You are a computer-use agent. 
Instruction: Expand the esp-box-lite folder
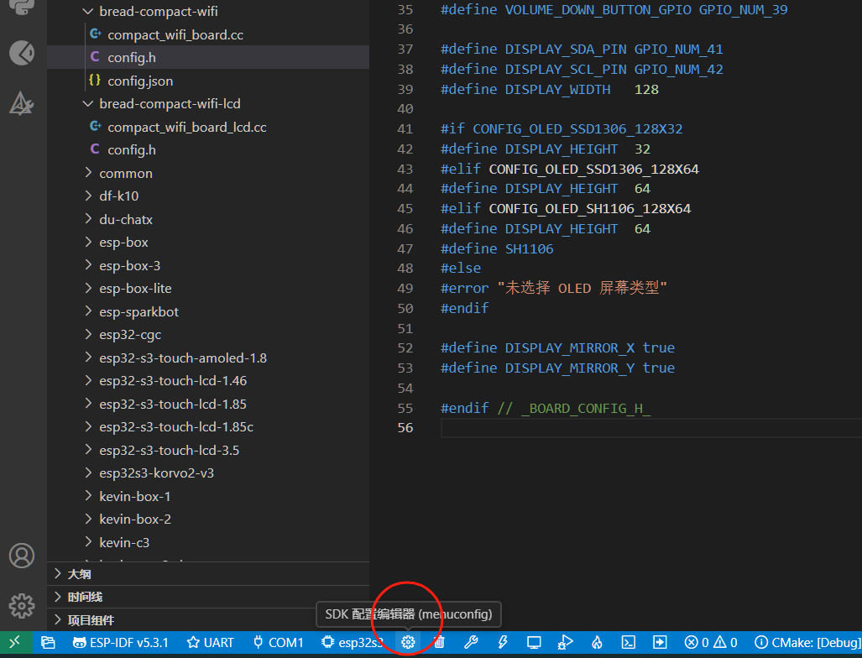[135, 288]
